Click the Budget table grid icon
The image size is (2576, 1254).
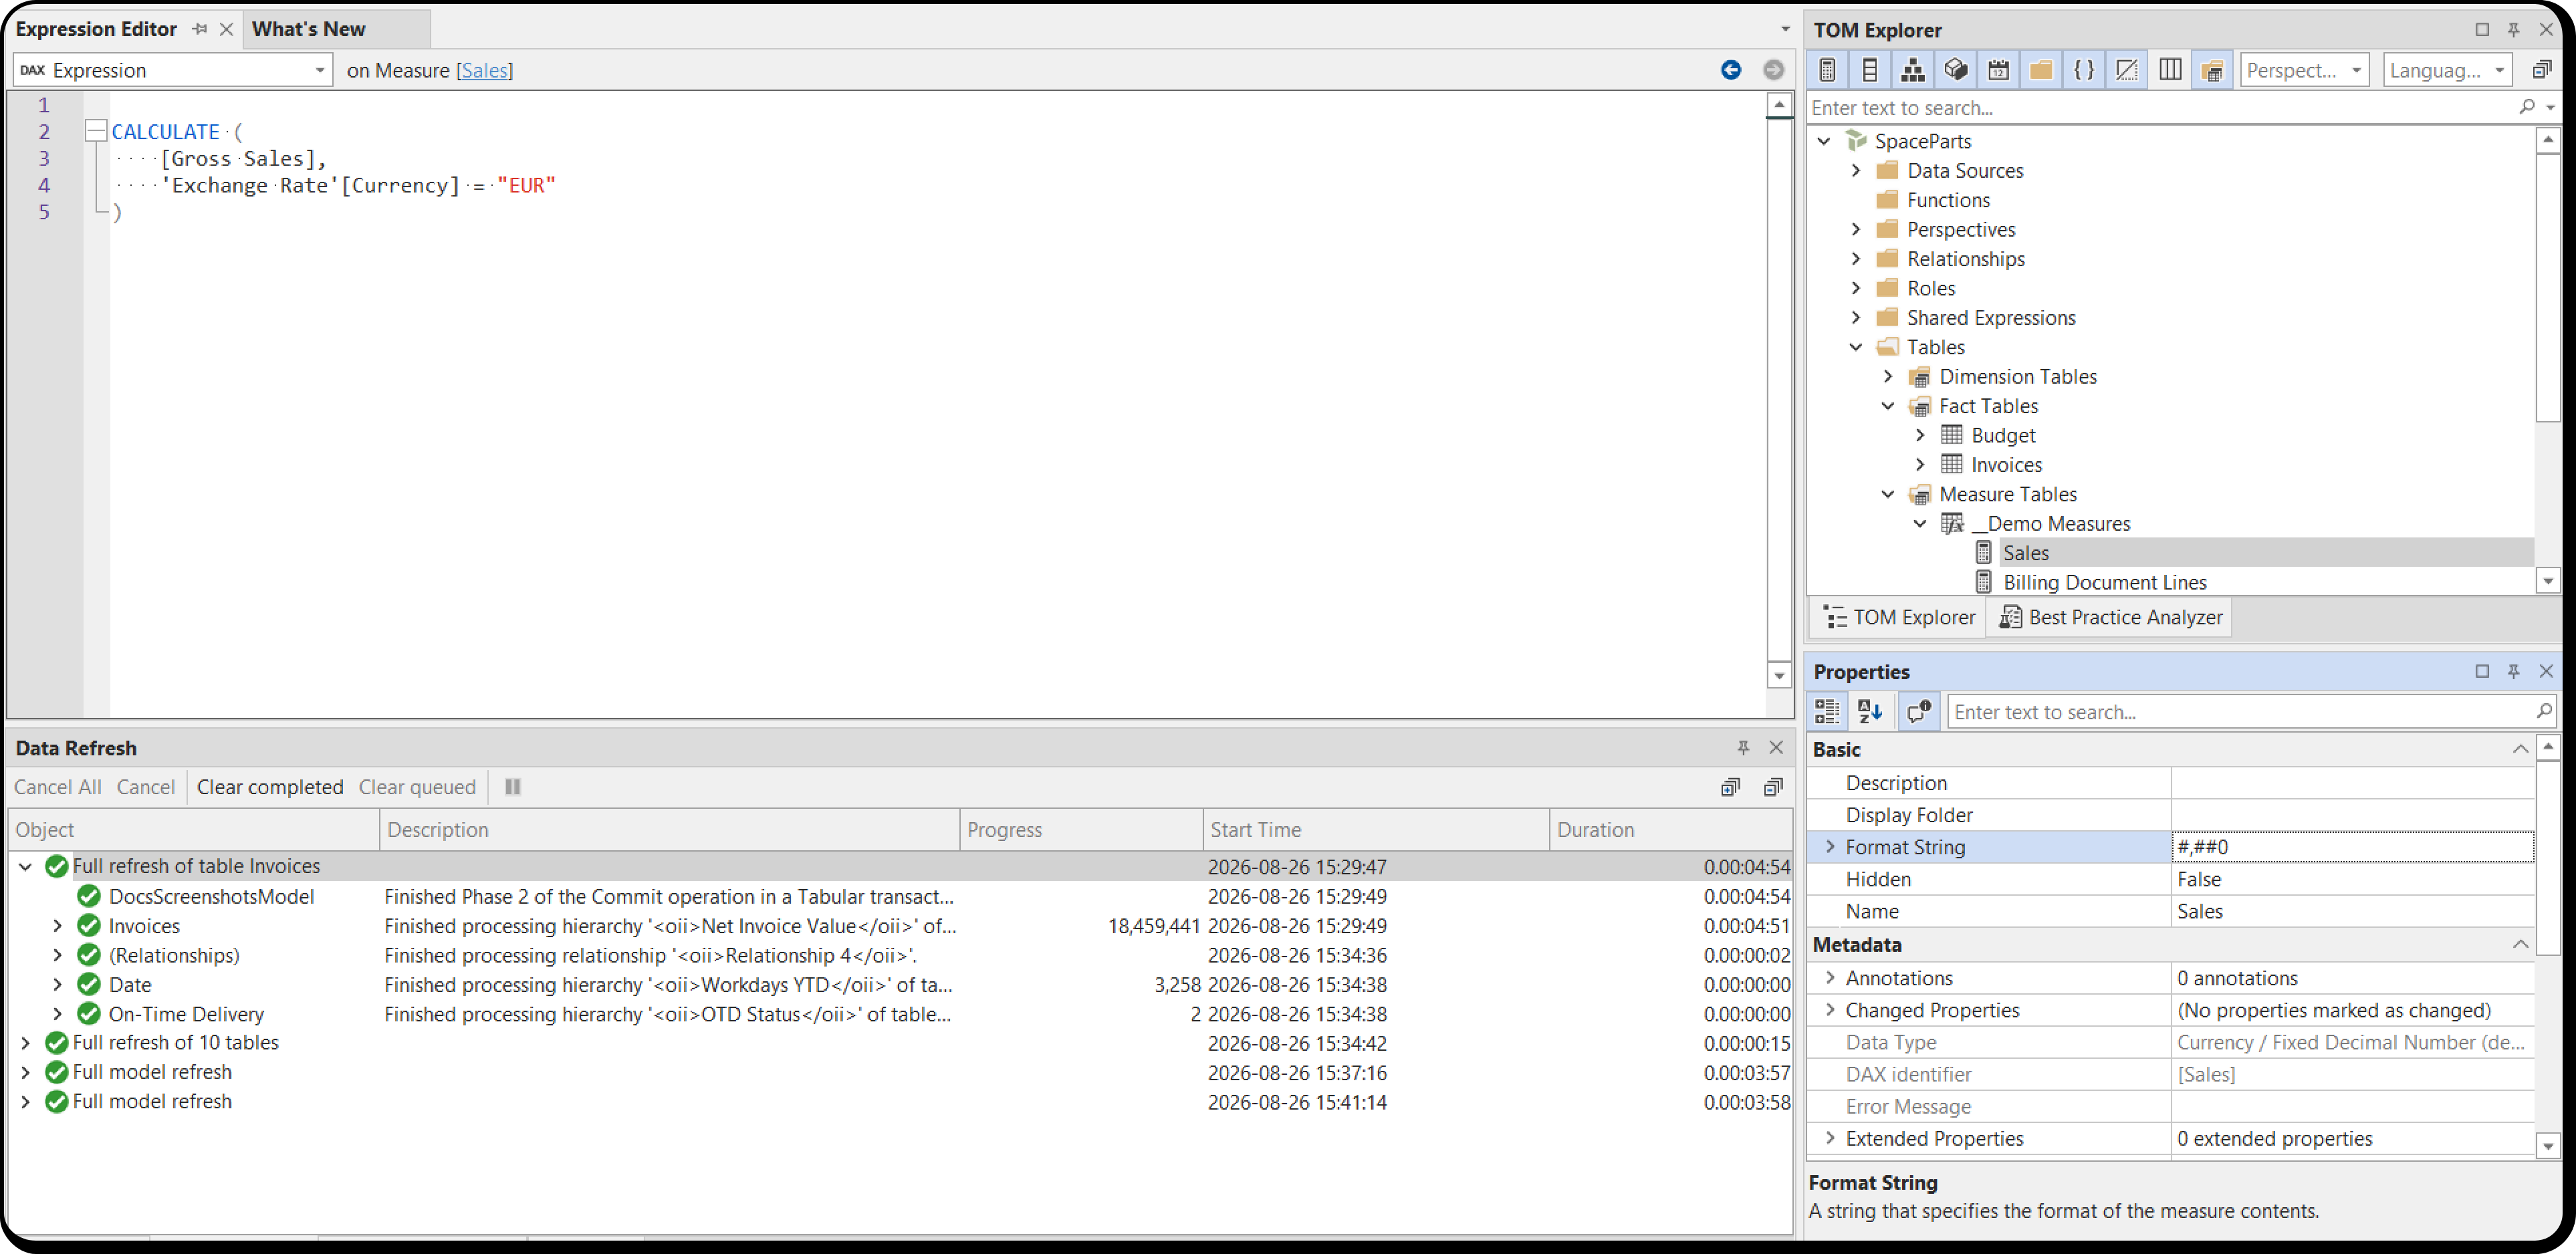click(1952, 435)
